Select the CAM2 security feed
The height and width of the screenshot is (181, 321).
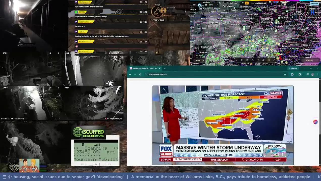(x=93, y=69)
